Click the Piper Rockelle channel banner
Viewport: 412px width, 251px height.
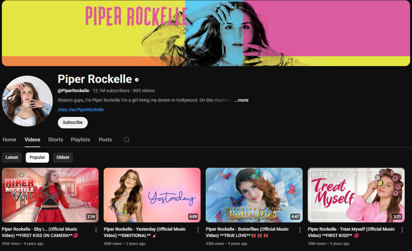pos(206,33)
